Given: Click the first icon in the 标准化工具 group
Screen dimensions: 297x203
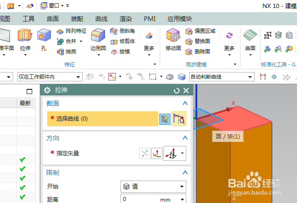Looking at the screenshot, I should click(x=268, y=35).
